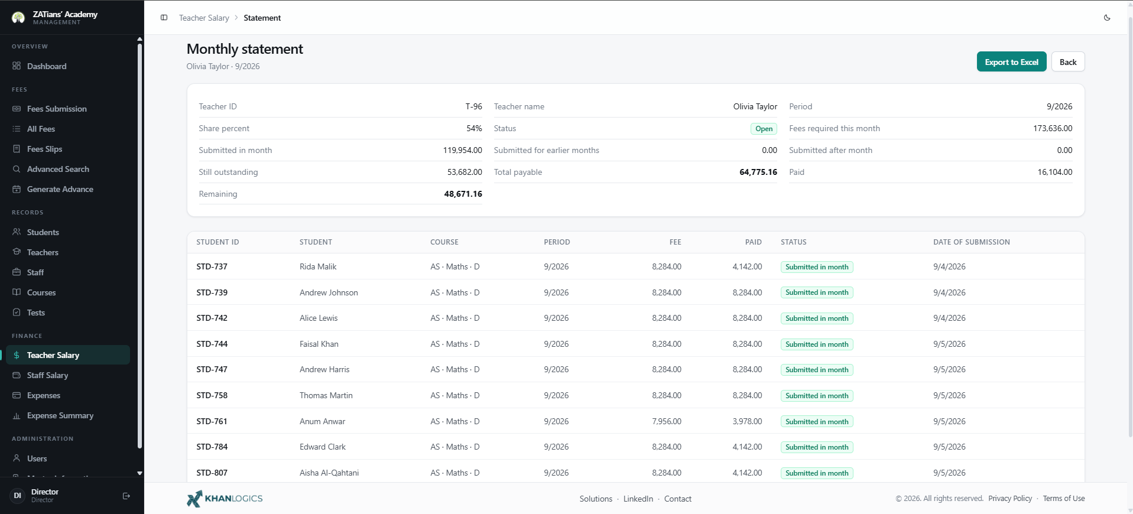The width and height of the screenshot is (1133, 514).
Task: Select the Andrew Johnson student row name
Action: 329,292
